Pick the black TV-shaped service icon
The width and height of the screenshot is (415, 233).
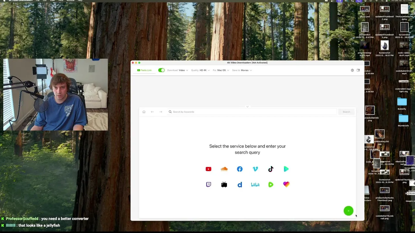click(224, 184)
